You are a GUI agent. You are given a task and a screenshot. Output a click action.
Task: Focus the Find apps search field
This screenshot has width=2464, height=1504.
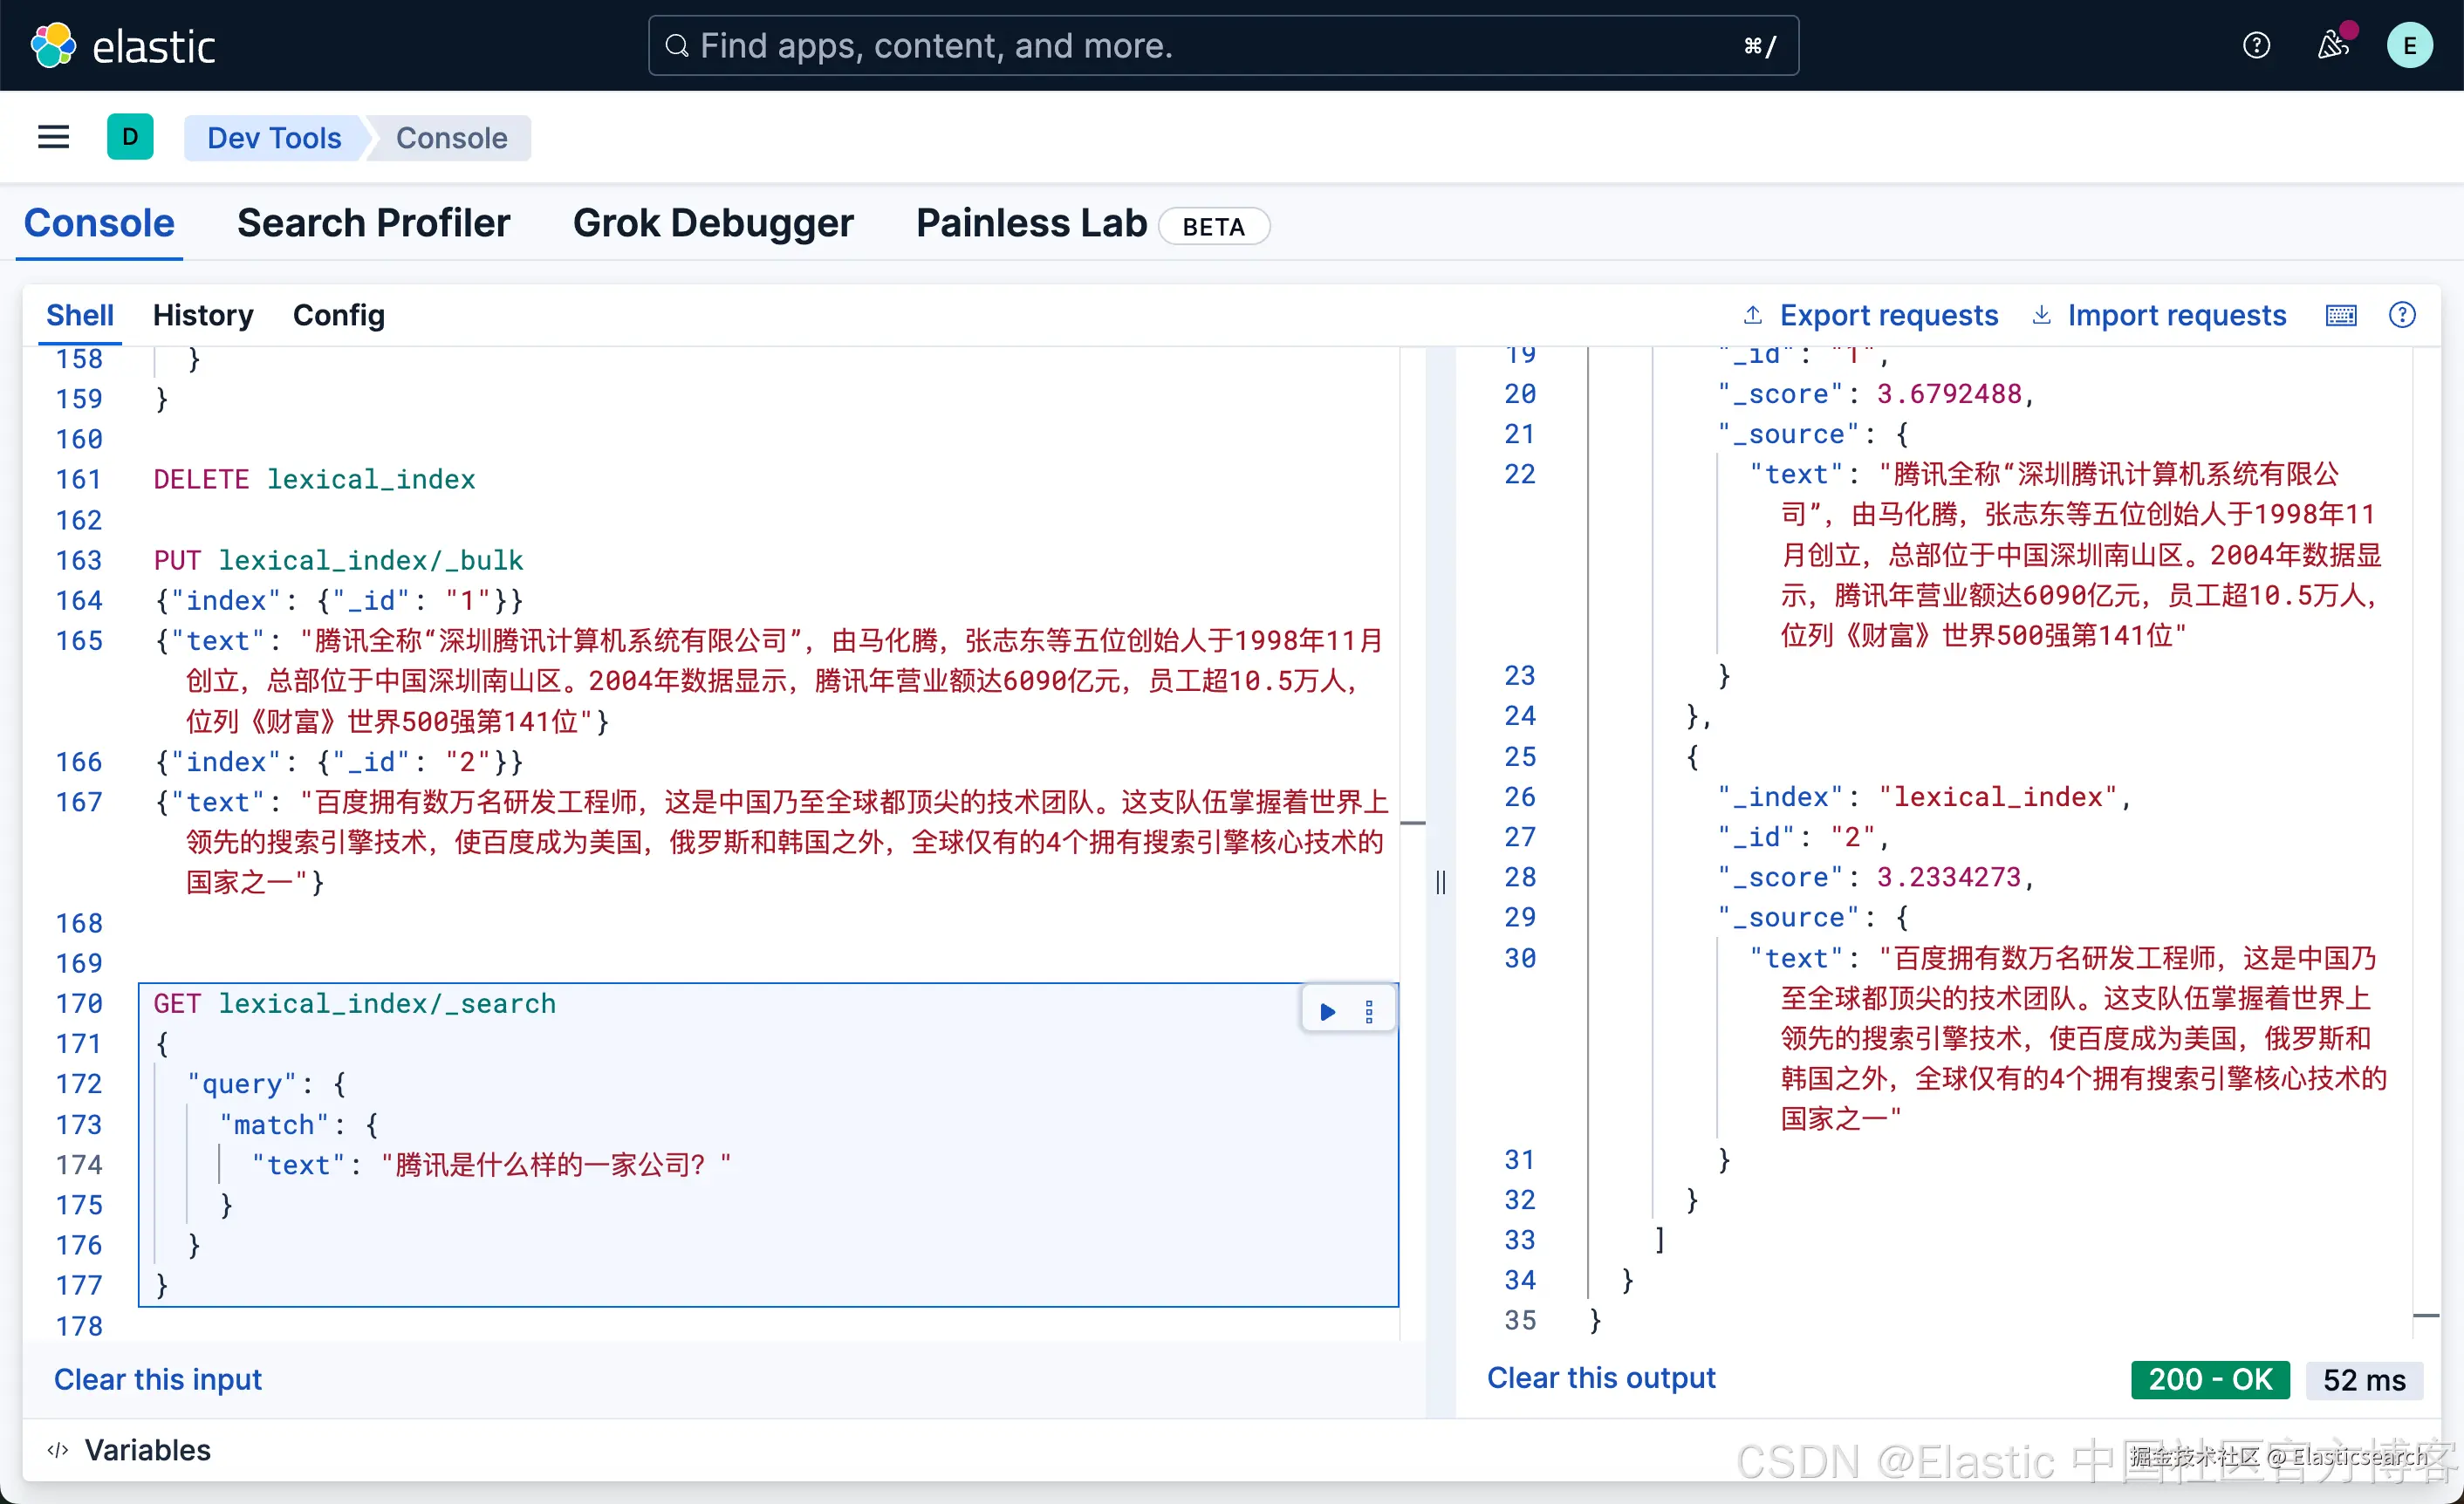1222,45
